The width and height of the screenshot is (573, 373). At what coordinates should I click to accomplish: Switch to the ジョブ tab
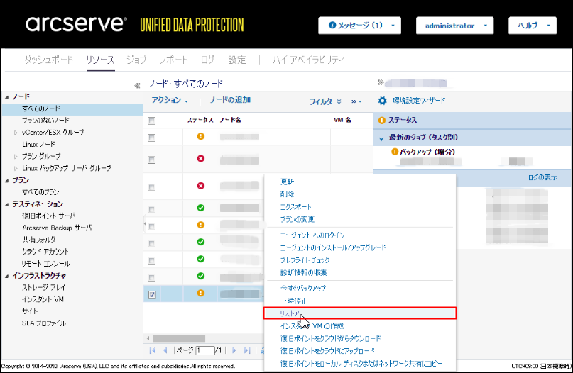pyautogui.click(x=136, y=60)
